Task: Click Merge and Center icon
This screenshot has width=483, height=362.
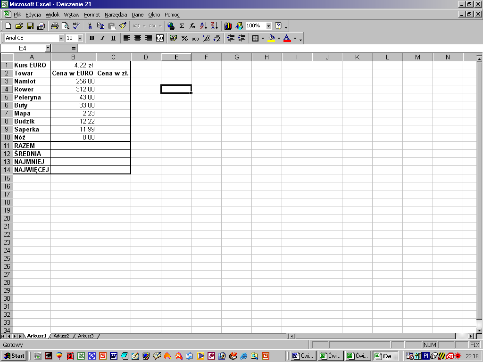Action: pos(160,38)
